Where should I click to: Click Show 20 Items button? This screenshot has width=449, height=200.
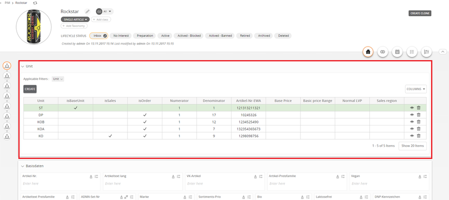coord(413,146)
